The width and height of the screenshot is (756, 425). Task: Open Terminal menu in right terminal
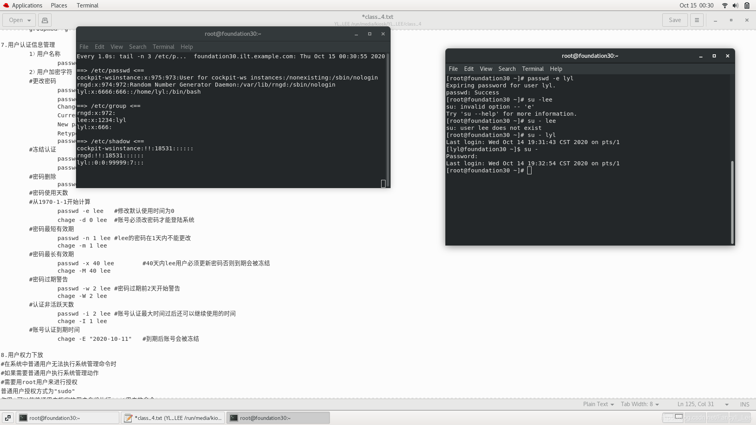pyautogui.click(x=533, y=68)
